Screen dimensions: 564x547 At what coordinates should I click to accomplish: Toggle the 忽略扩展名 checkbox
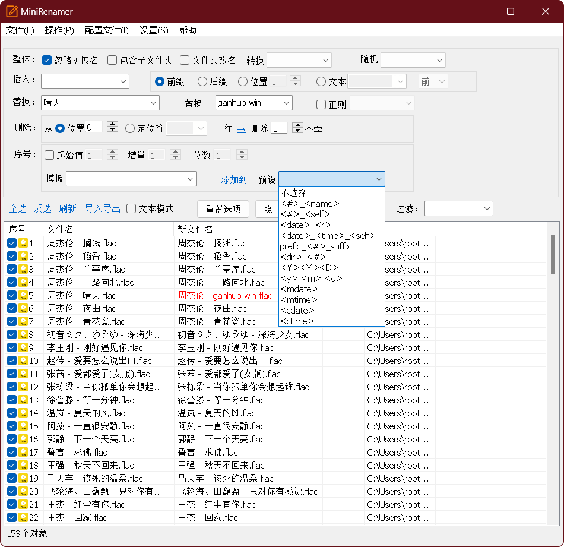click(x=47, y=60)
